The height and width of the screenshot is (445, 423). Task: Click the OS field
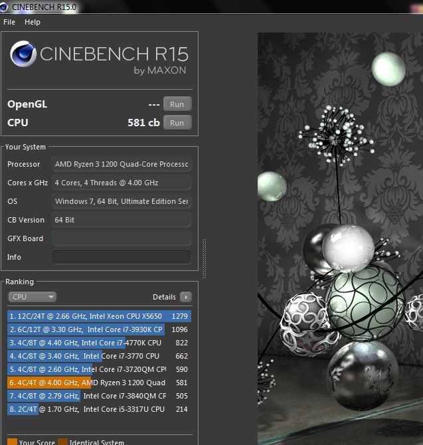(x=122, y=201)
